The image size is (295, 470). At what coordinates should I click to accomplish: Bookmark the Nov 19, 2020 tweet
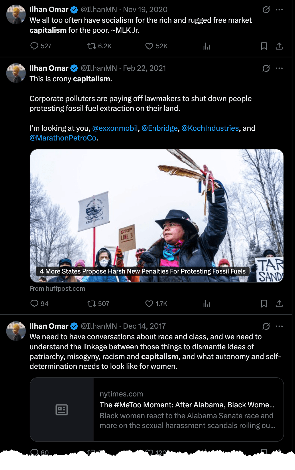click(x=264, y=46)
